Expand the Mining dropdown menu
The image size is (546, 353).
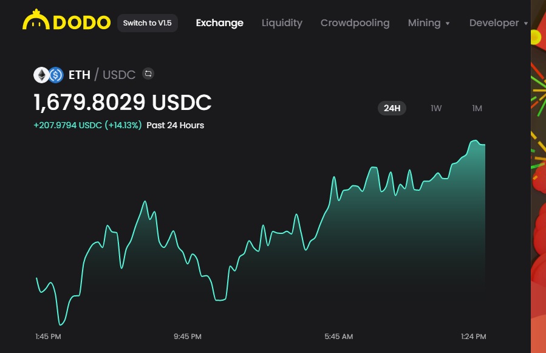[x=429, y=23]
